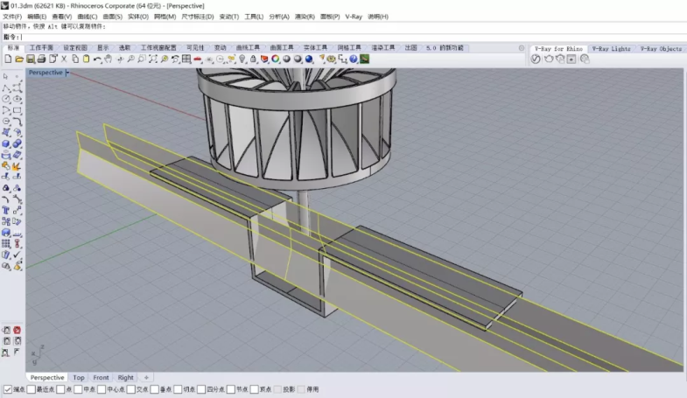Open the 曲线(C) menu
Viewport: 687px width, 398px height.
pyautogui.click(x=88, y=17)
